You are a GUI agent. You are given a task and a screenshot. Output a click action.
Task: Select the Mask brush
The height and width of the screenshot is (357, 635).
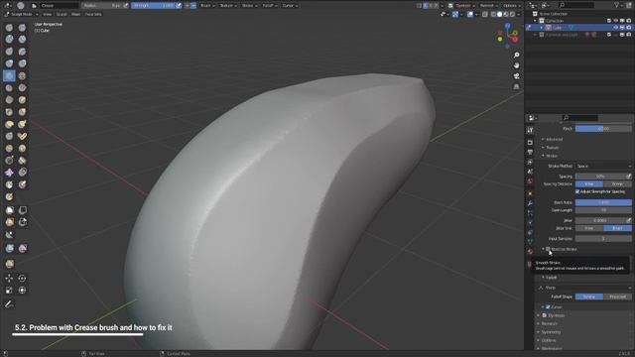tap(9, 185)
